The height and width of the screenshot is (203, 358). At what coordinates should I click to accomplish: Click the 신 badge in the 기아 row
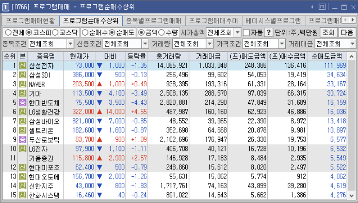(x=22, y=93)
